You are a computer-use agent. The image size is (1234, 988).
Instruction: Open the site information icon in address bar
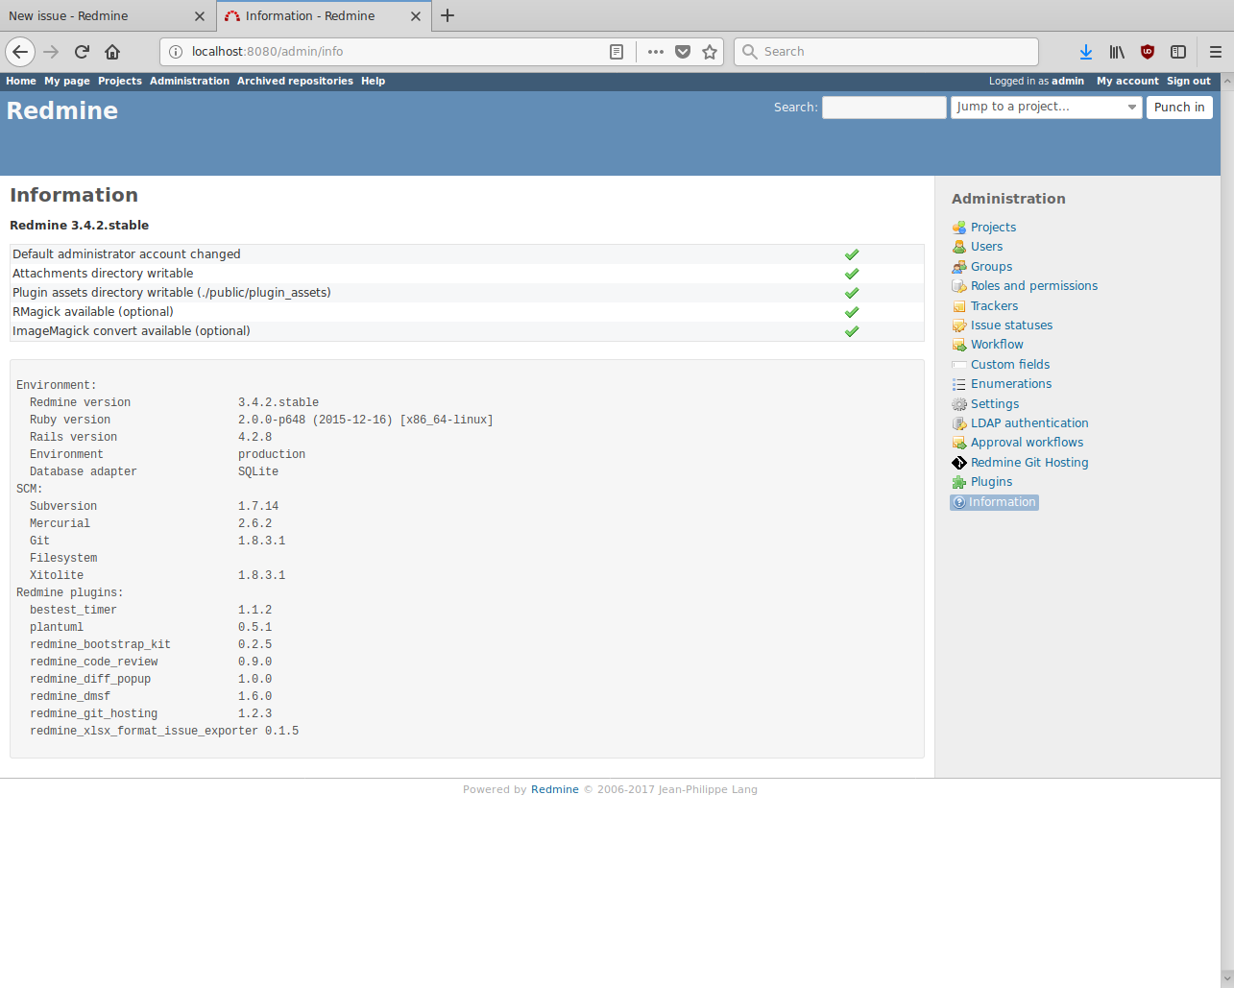point(175,52)
